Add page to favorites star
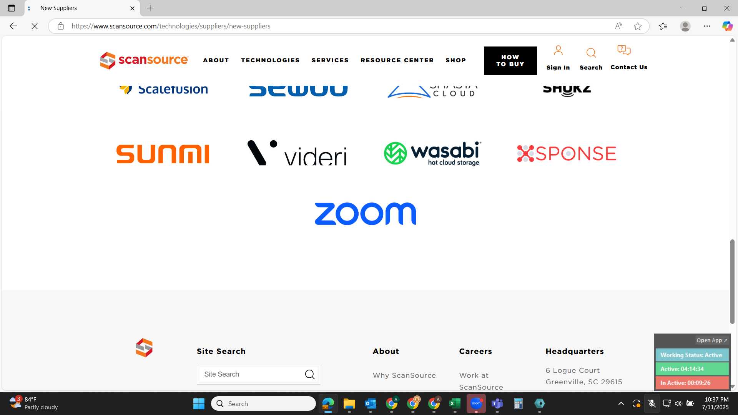This screenshot has width=738, height=415. point(638,26)
